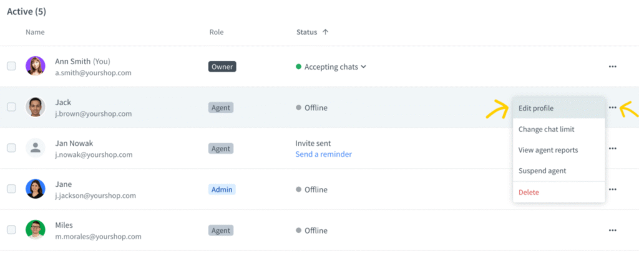Click Jan Nowak's placeholder avatar
Screen dimensions: 639x279
(x=36, y=148)
